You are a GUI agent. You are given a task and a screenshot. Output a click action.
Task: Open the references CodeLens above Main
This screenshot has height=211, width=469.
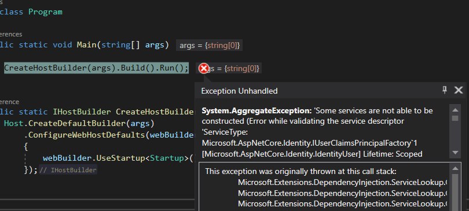(x=11, y=34)
